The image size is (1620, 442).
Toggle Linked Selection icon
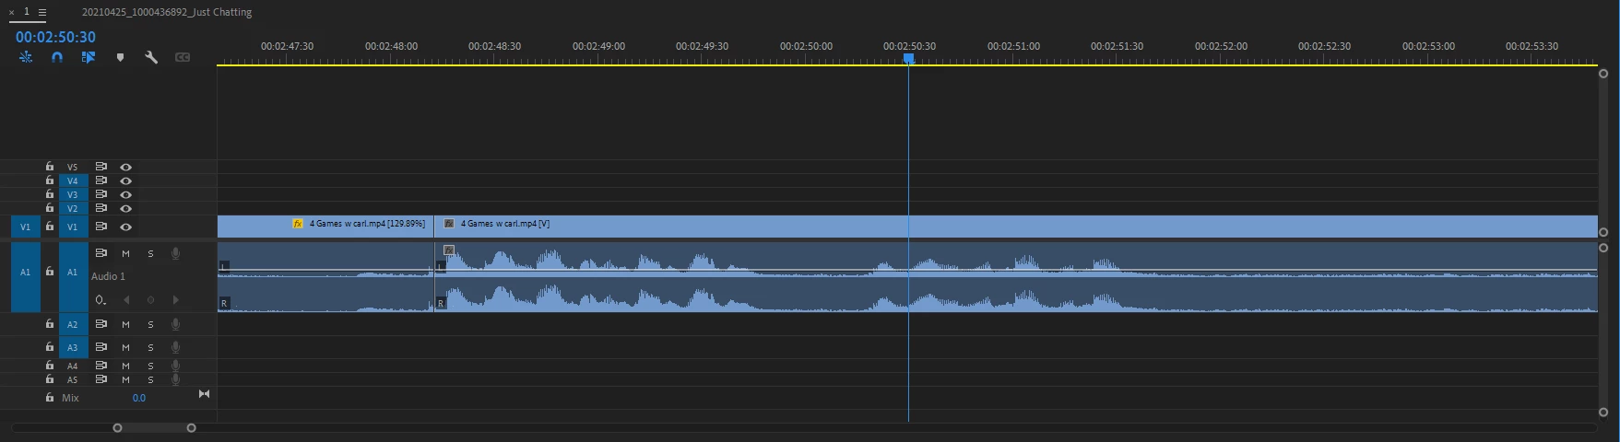tap(89, 57)
